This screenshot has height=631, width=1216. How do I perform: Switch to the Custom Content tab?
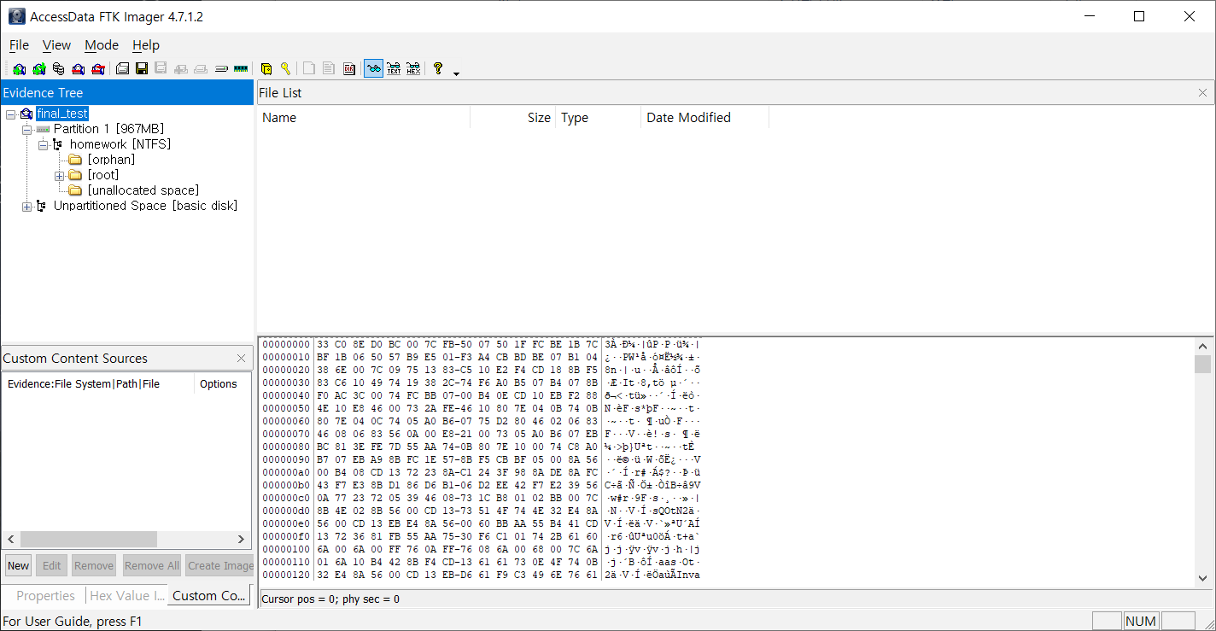point(209,595)
